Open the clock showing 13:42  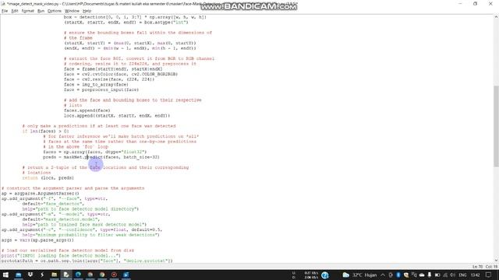coord(475,275)
